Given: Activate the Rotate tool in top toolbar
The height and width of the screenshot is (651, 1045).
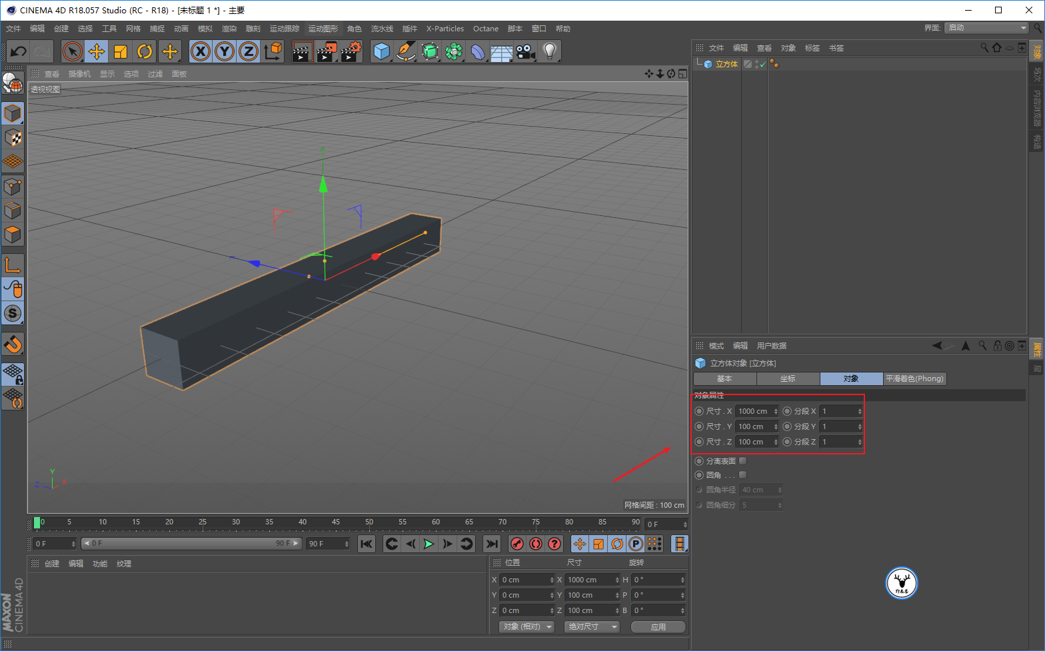Looking at the screenshot, I should pyautogui.click(x=145, y=51).
